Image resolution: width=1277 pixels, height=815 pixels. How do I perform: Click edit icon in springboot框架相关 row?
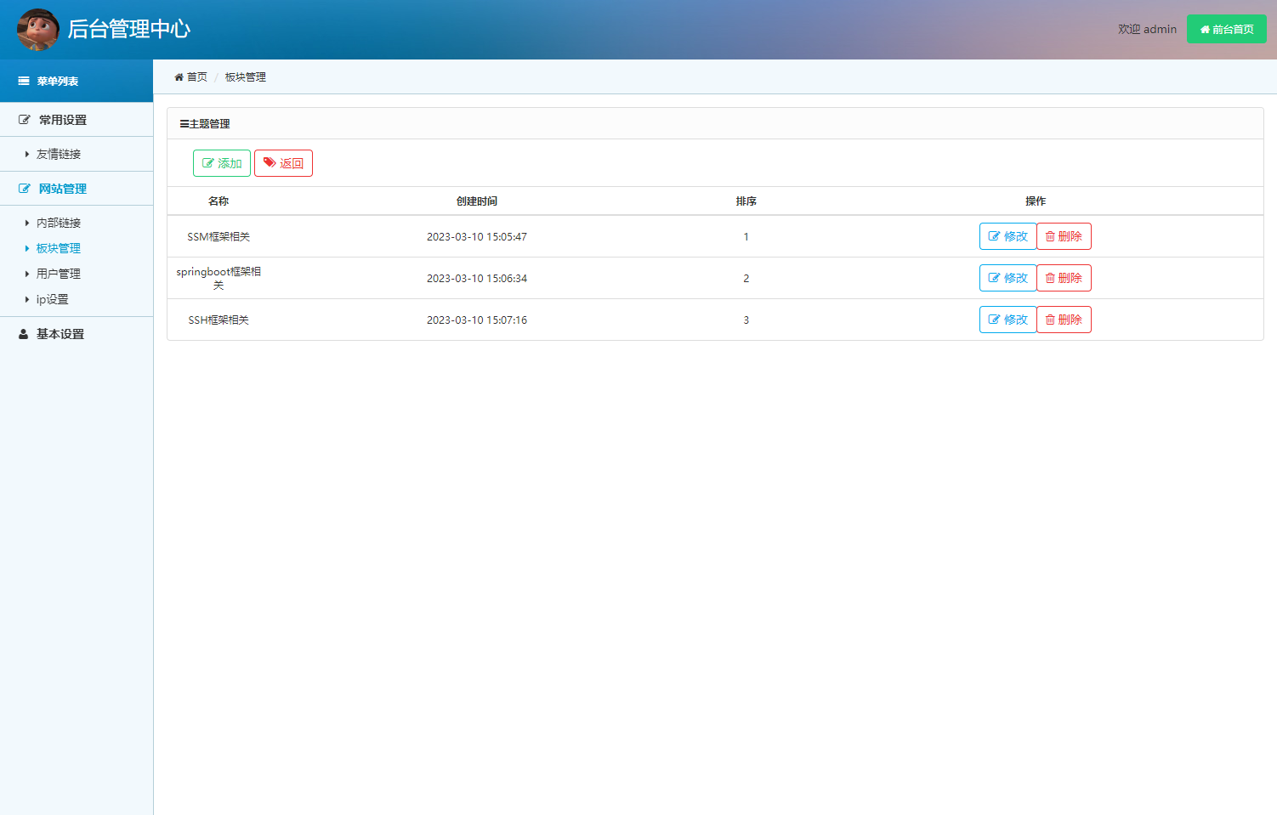(994, 278)
